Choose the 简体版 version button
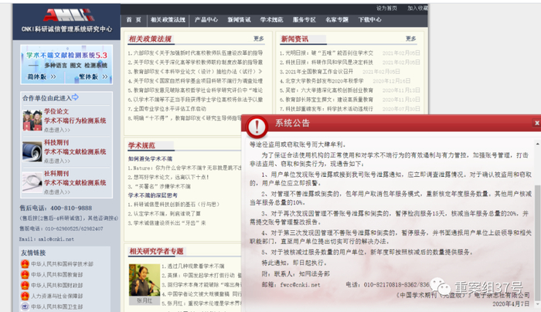 click(x=42, y=76)
